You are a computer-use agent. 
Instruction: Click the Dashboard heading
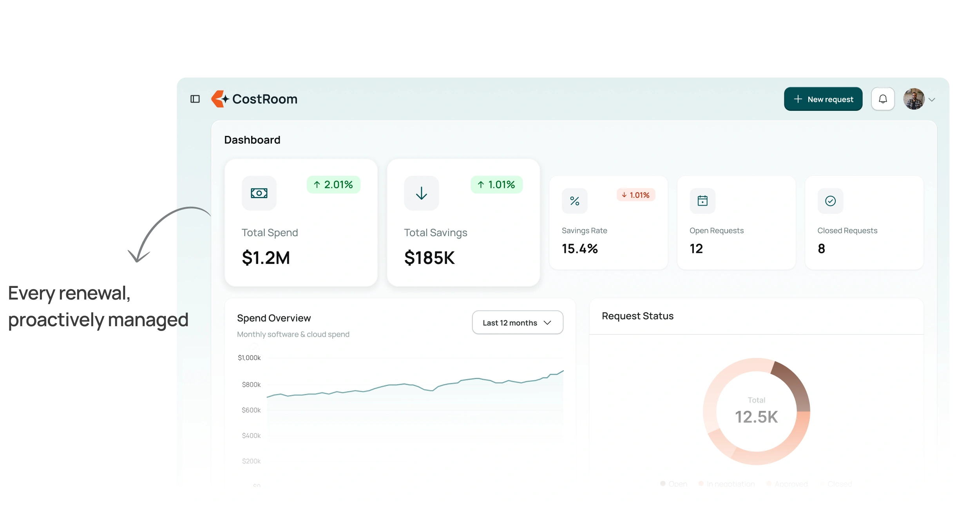(x=252, y=140)
